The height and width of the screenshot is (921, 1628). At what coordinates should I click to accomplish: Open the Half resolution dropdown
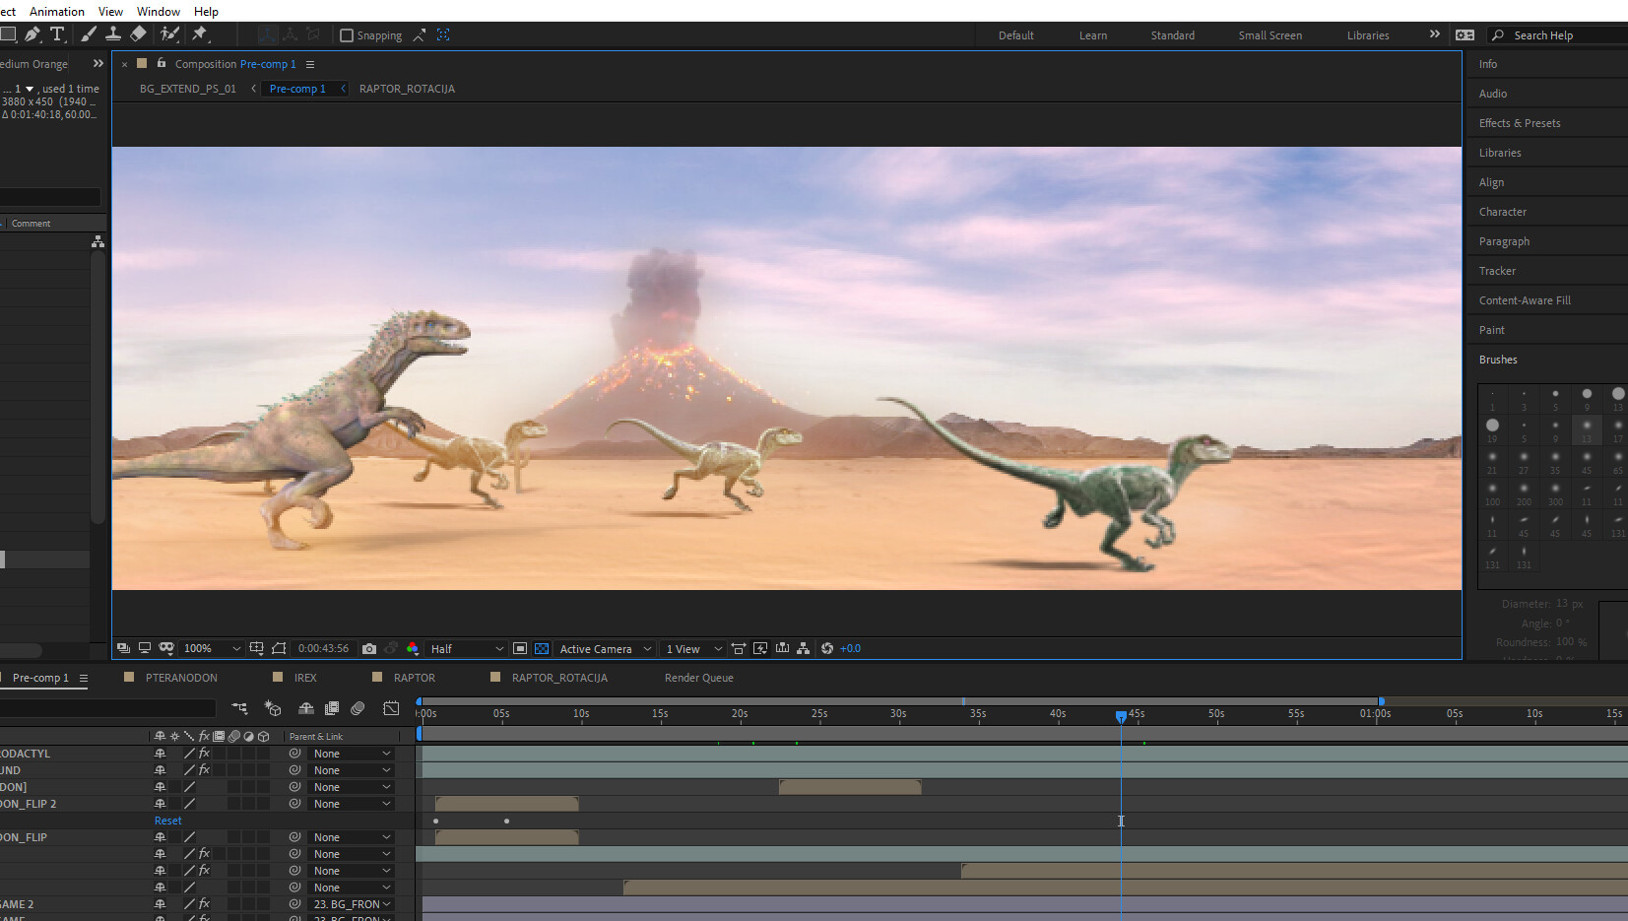467,648
